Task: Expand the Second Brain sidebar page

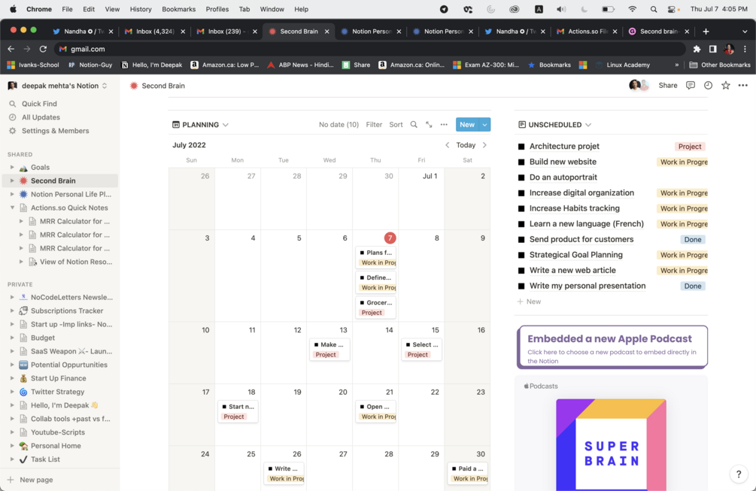Action: [12, 180]
